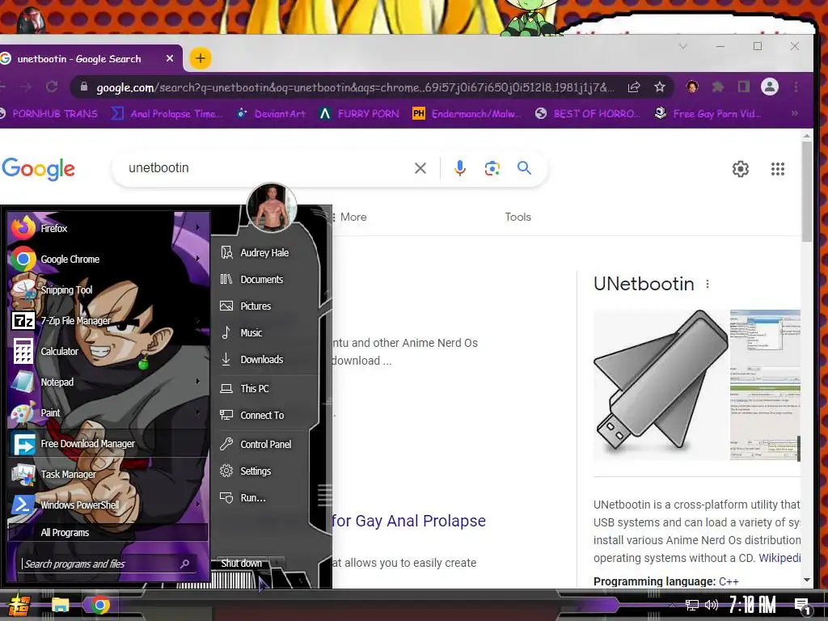Click C++ programming language link

tap(729, 581)
